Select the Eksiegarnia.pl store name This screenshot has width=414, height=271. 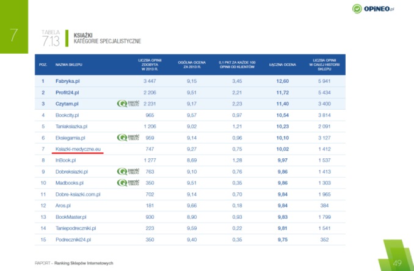[70, 138]
